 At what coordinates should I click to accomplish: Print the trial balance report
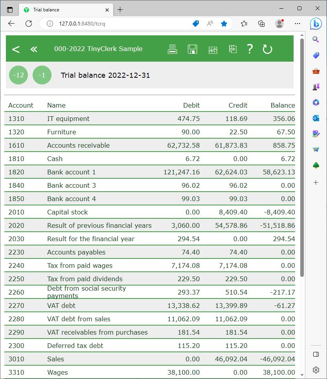(x=172, y=49)
